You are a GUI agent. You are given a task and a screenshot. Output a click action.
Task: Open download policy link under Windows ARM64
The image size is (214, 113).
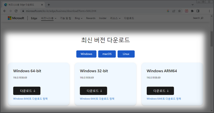coord(164,99)
